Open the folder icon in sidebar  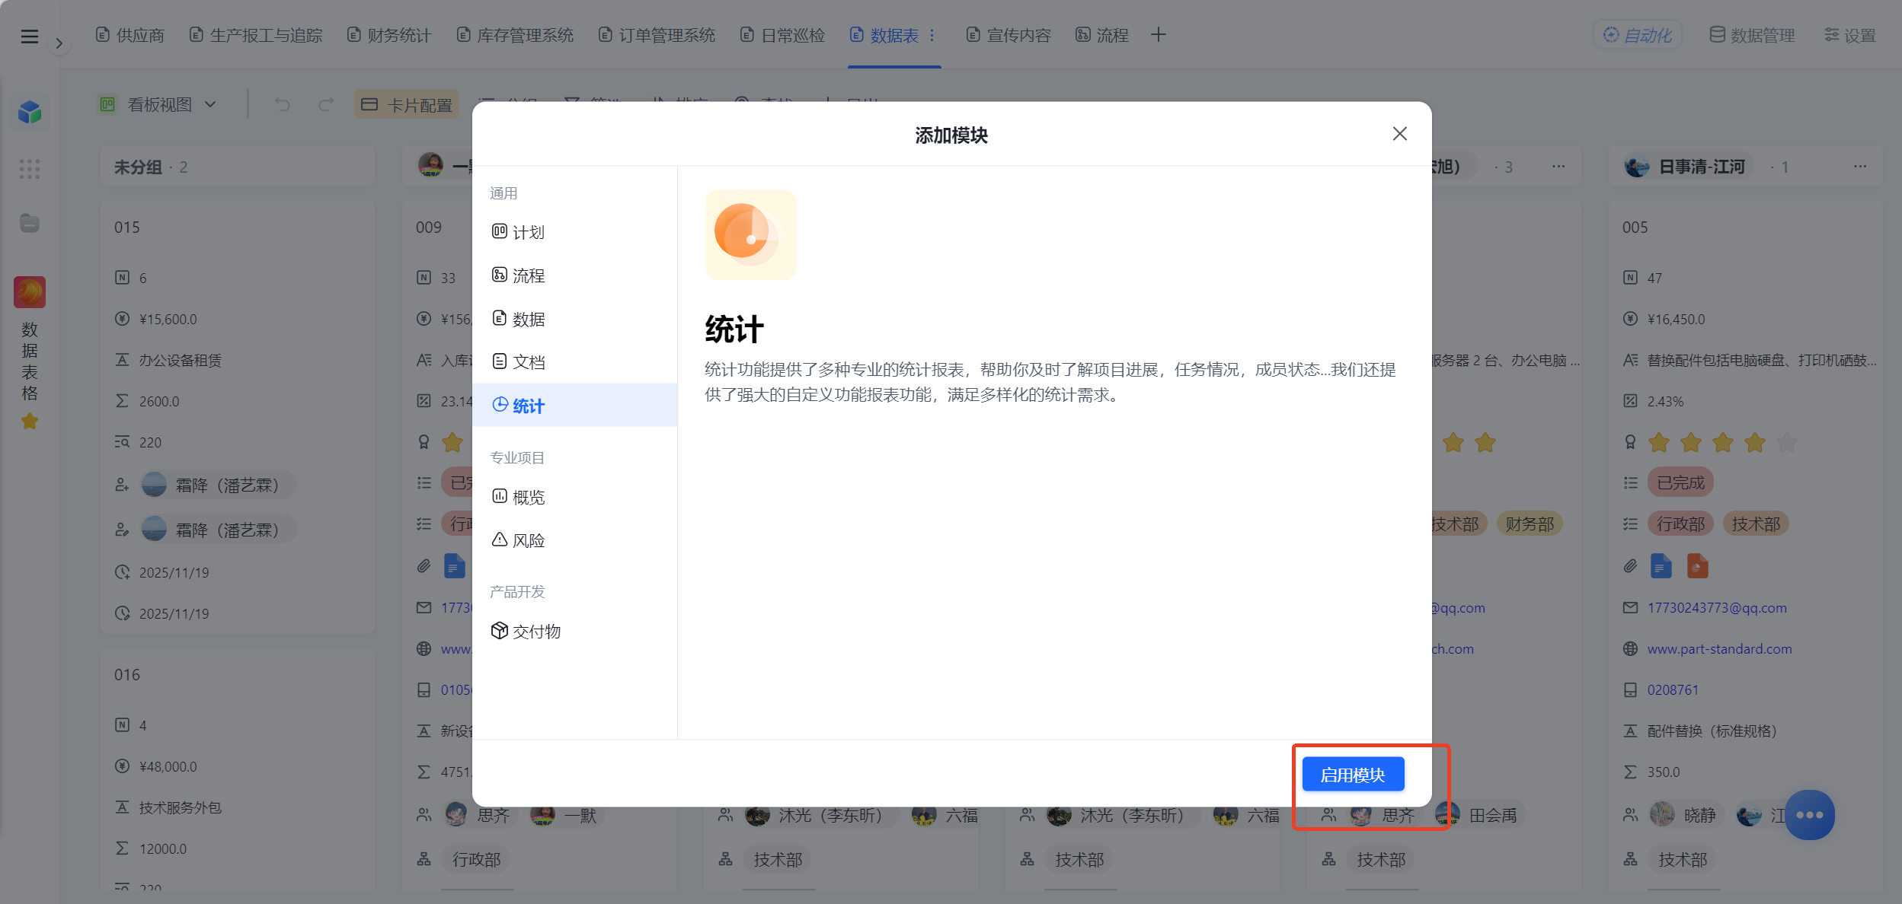pos(30,223)
